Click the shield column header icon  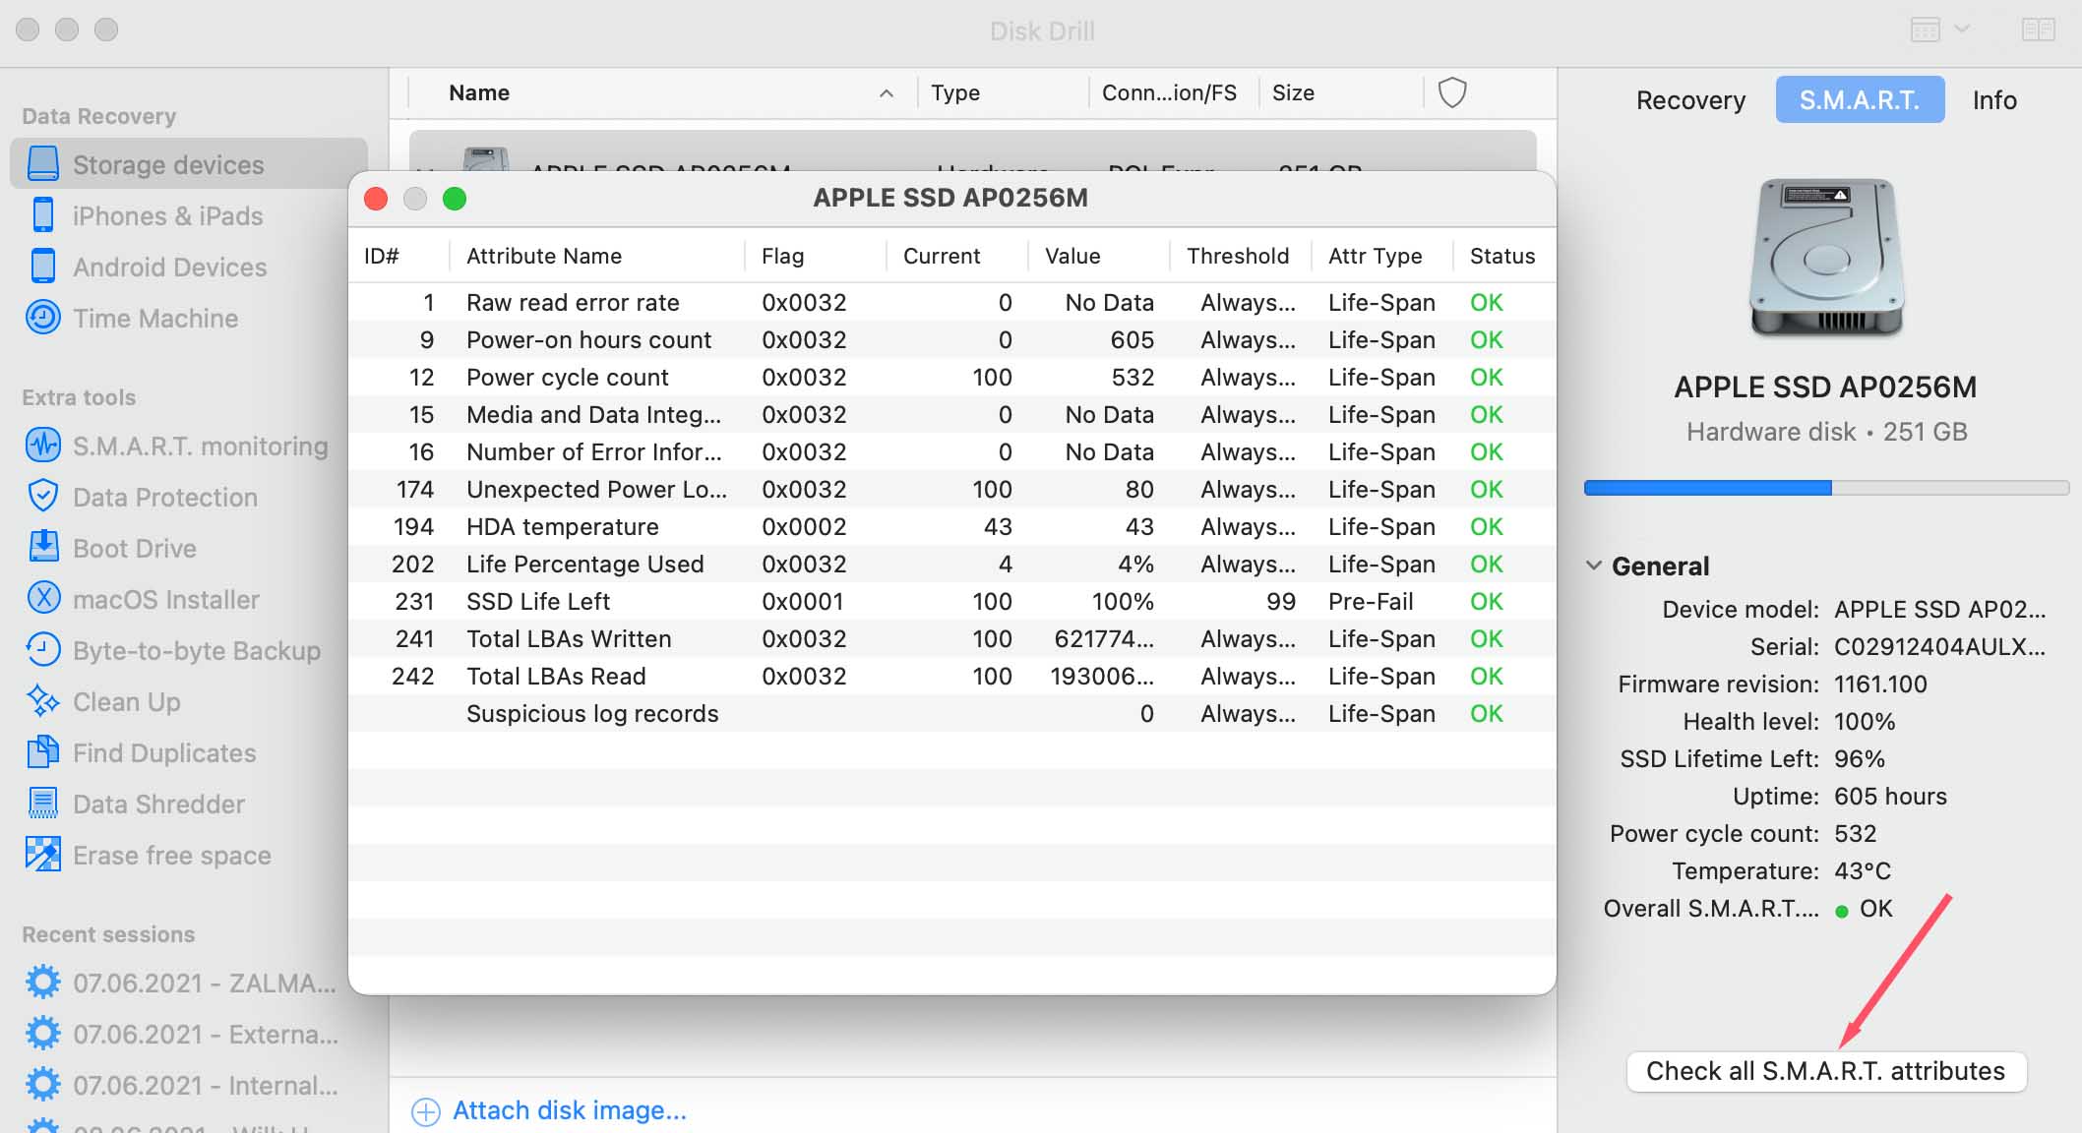1452,92
